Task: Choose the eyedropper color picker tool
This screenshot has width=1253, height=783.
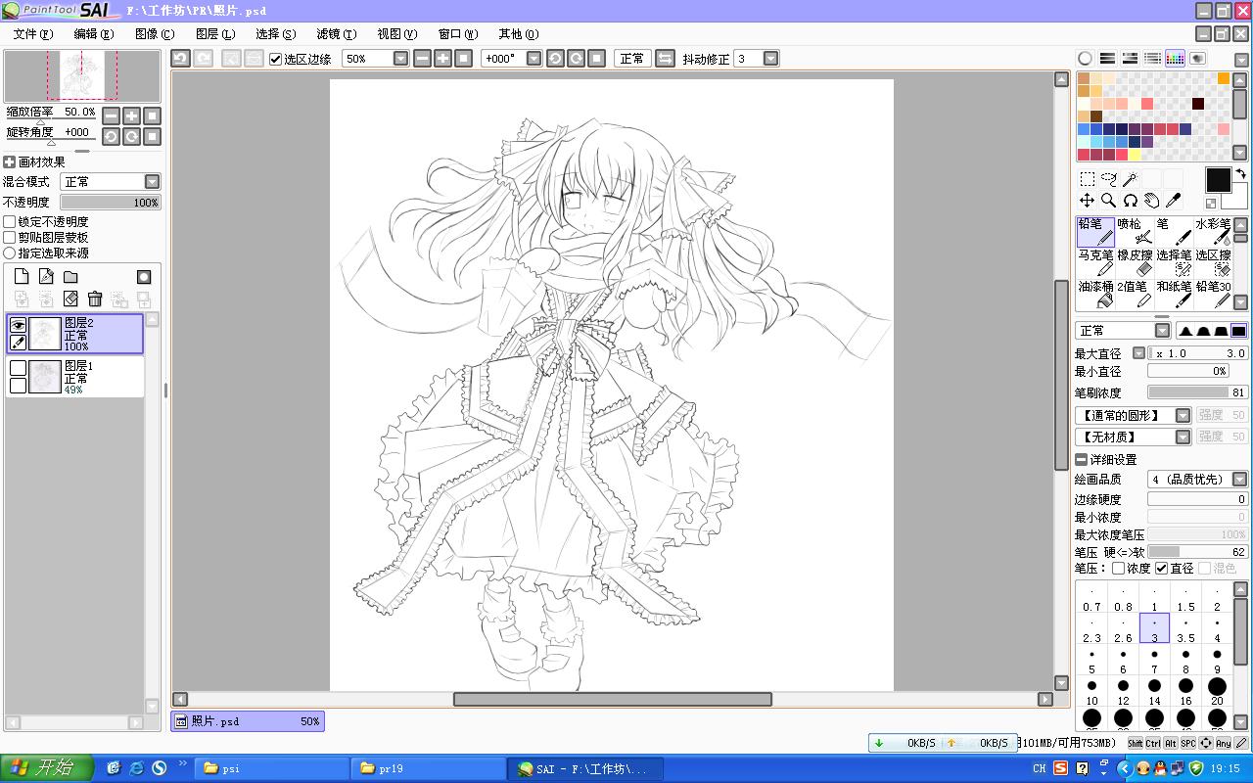Action: (1173, 201)
